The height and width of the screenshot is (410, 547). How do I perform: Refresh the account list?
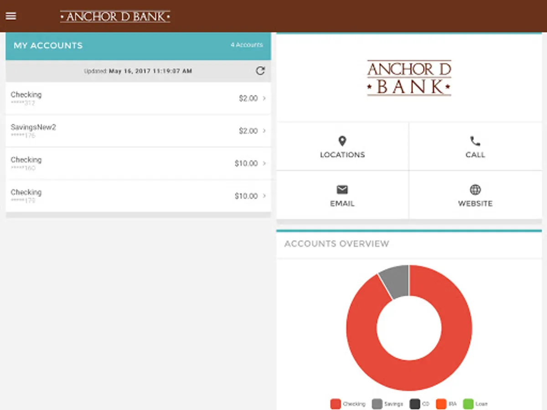(260, 71)
